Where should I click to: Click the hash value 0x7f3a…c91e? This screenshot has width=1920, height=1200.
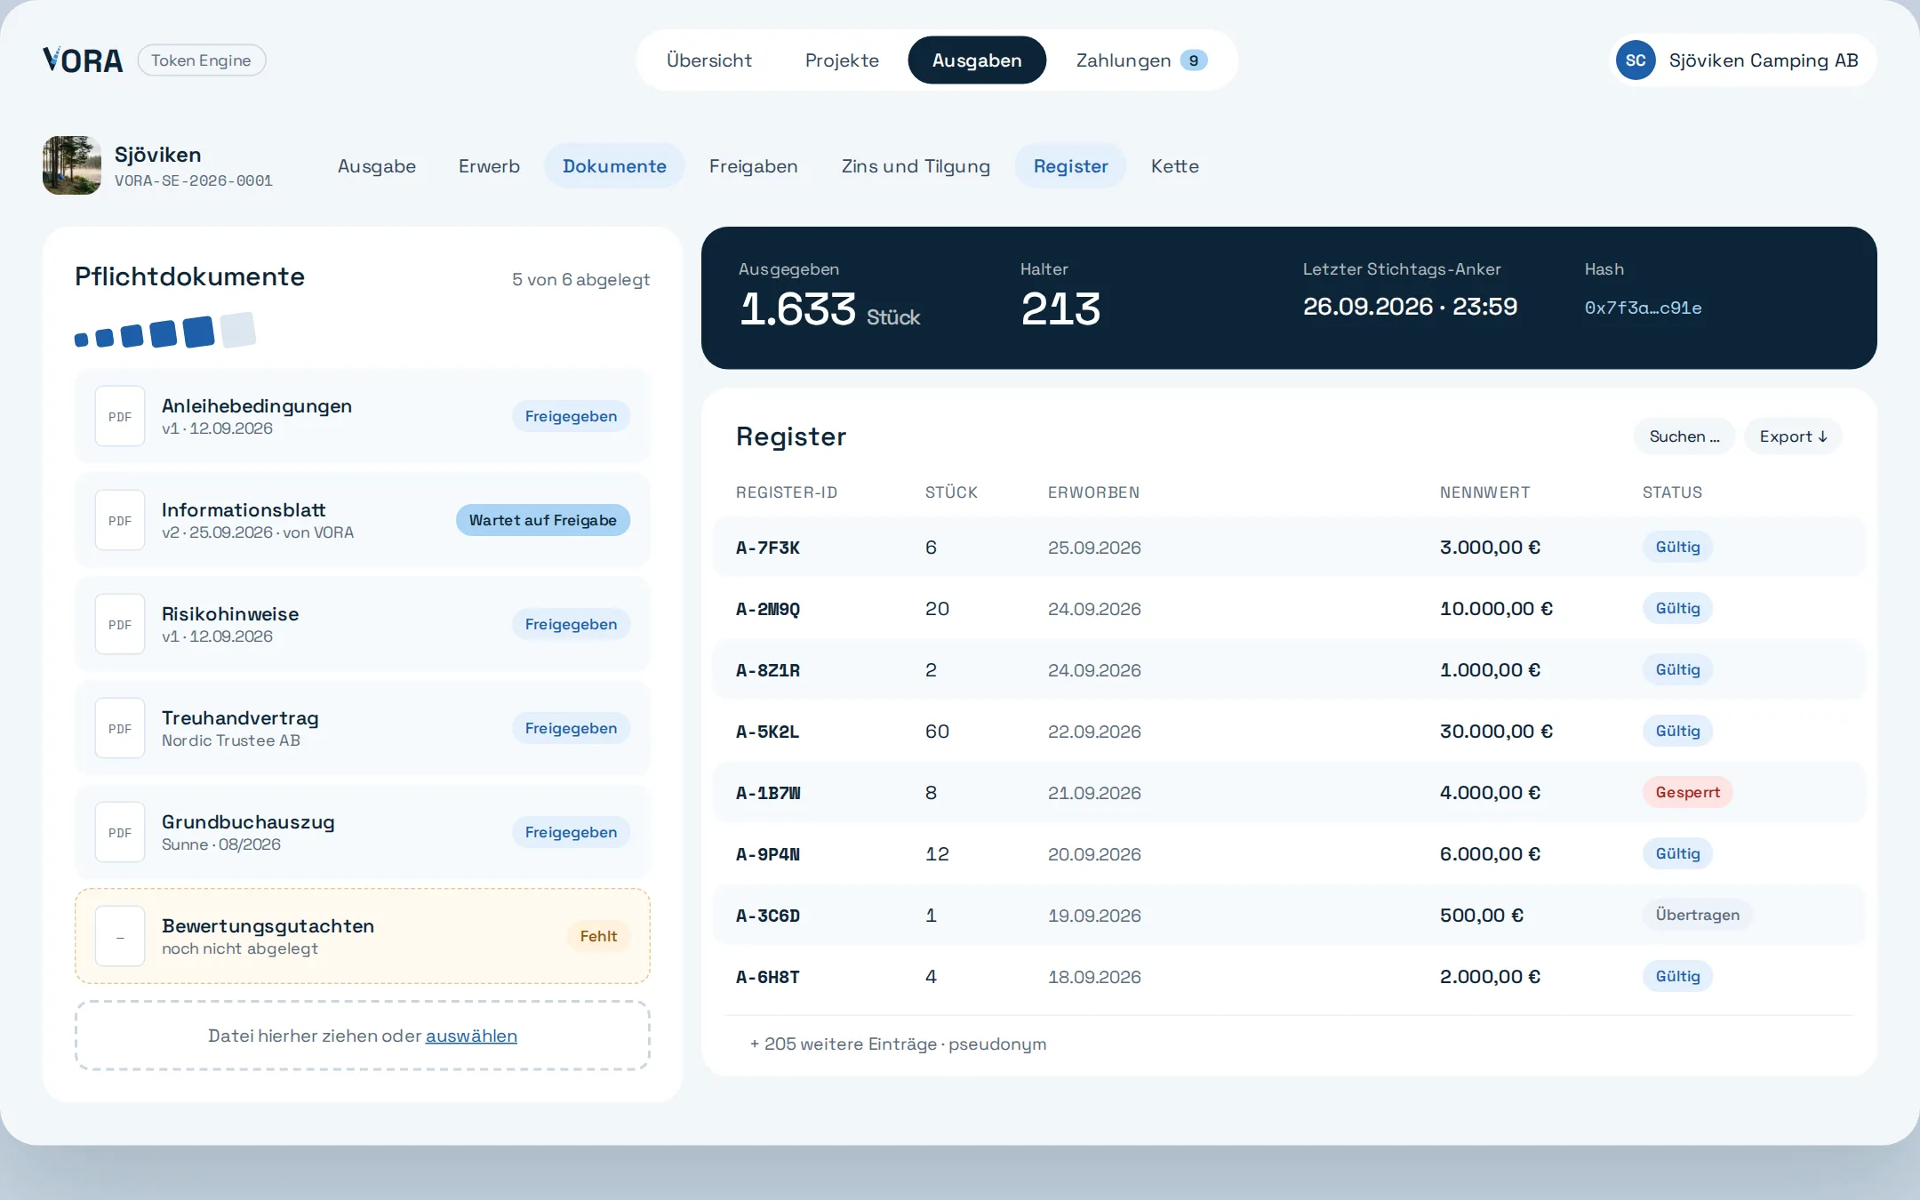1643,308
